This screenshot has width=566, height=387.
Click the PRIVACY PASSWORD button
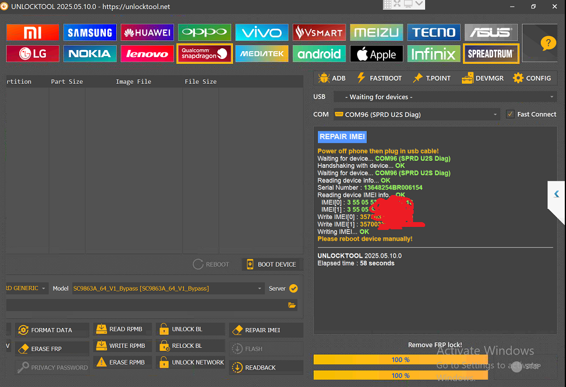pos(52,368)
